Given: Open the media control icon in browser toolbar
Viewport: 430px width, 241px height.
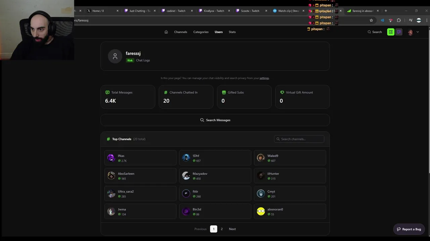Looking at the screenshot, I should pos(411,20).
